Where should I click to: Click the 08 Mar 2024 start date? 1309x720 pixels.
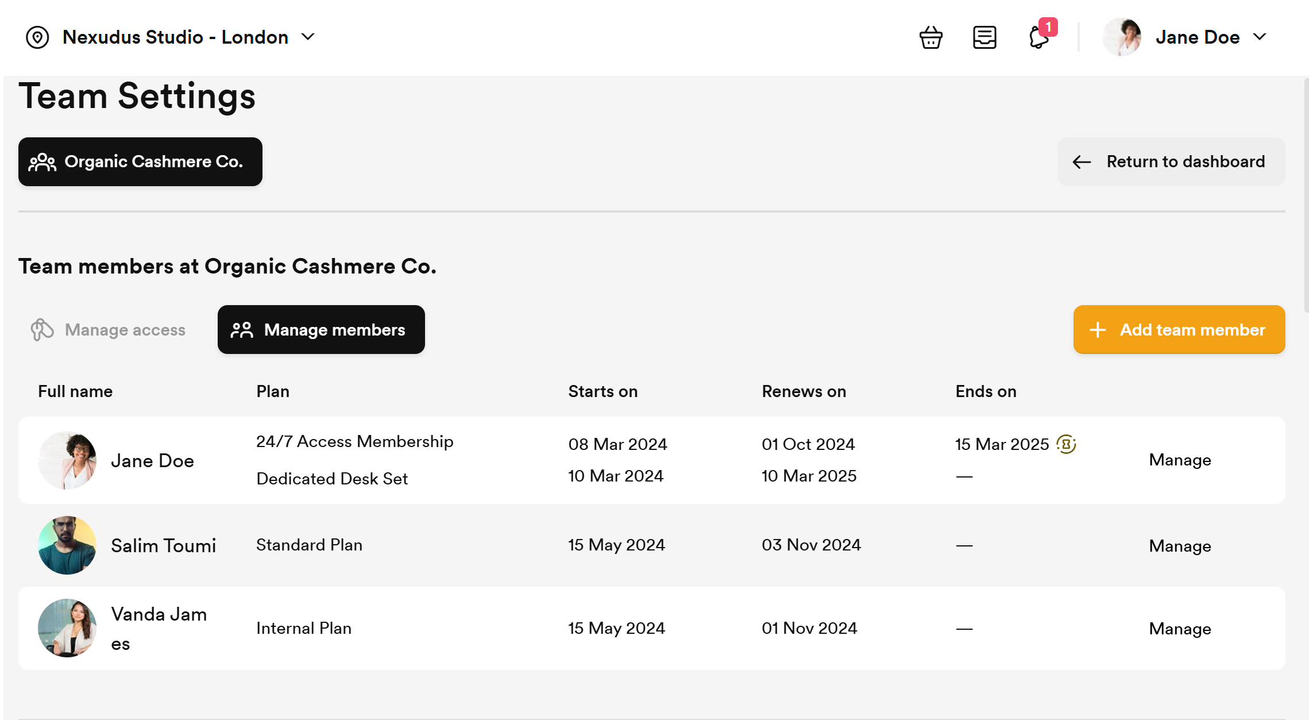[618, 444]
